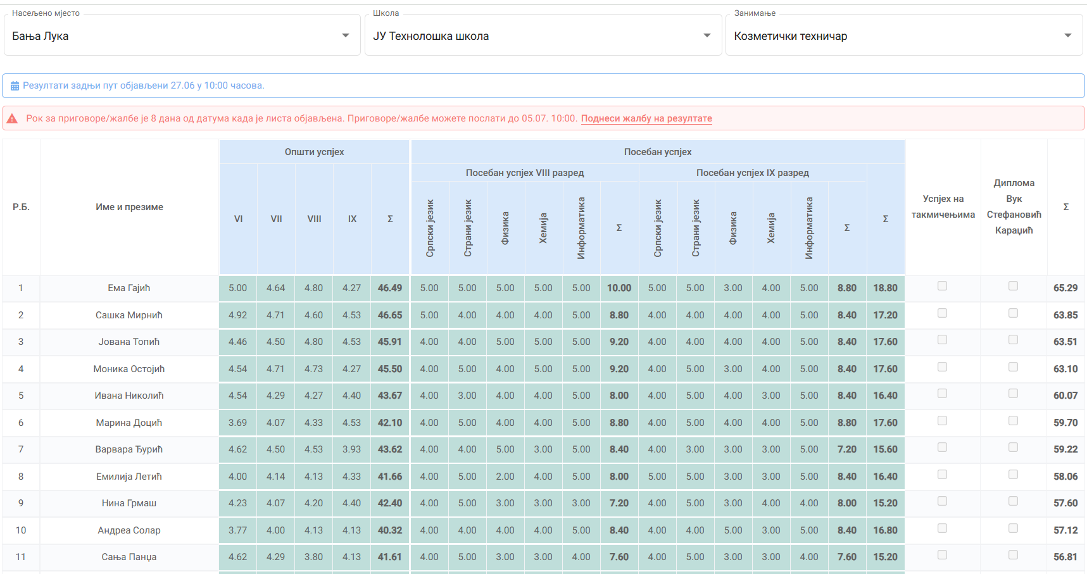Click the Поднеси жалбу на резултате link
This screenshot has width=1087, height=574.
pyautogui.click(x=646, y=118)
